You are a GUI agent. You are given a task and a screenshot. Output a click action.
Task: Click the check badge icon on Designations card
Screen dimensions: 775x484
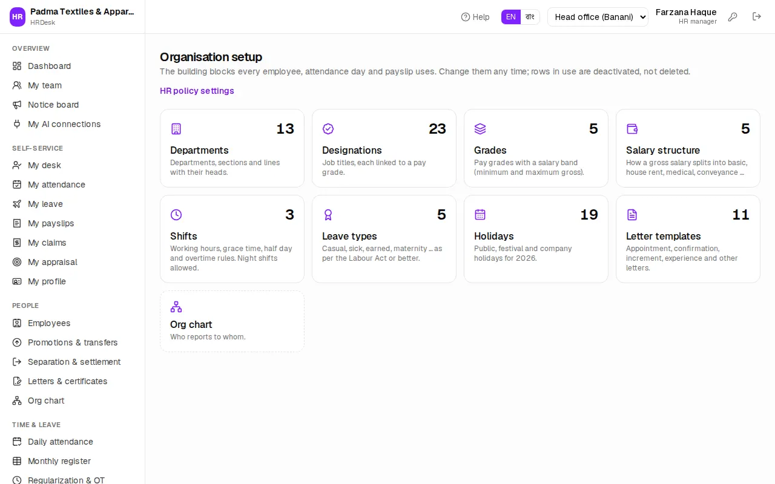click(328, 129)
